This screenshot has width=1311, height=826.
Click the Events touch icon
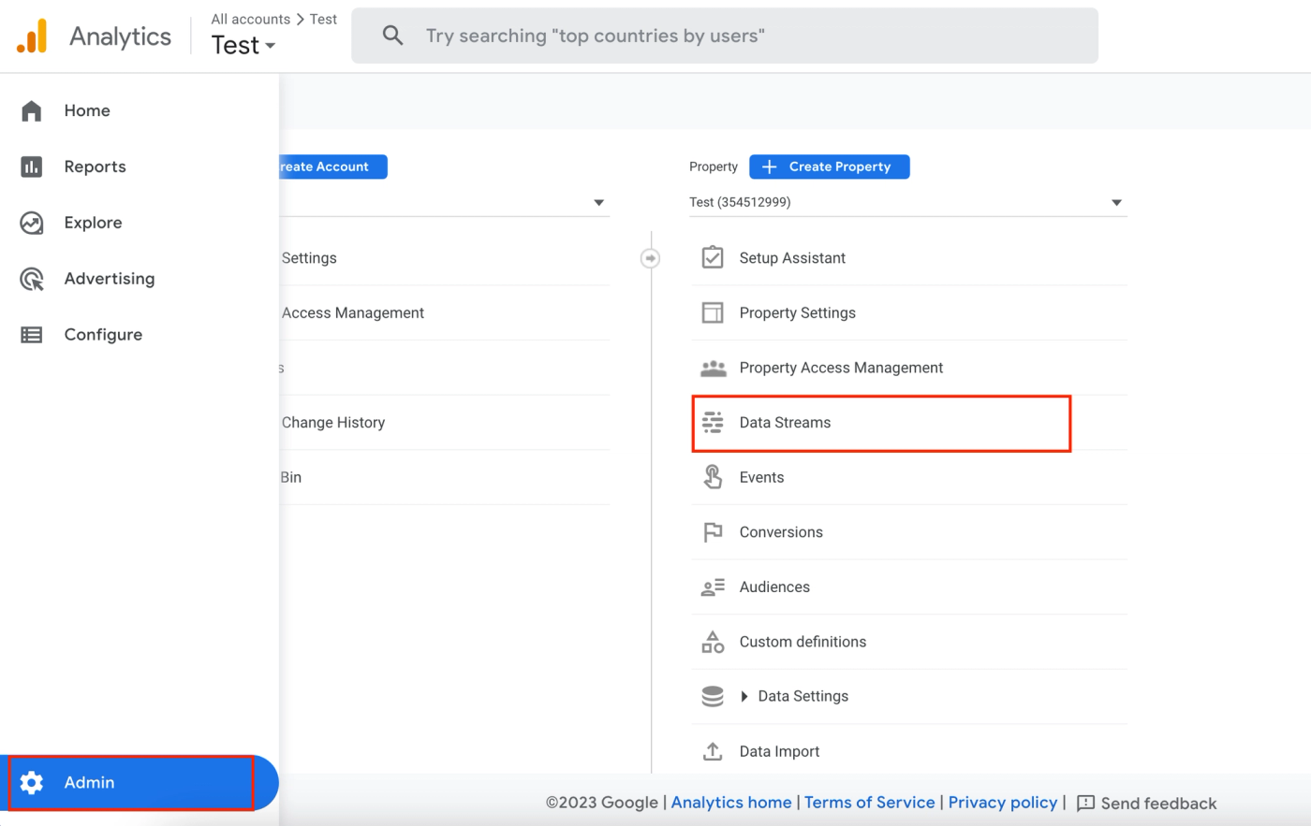pos(713,477)
